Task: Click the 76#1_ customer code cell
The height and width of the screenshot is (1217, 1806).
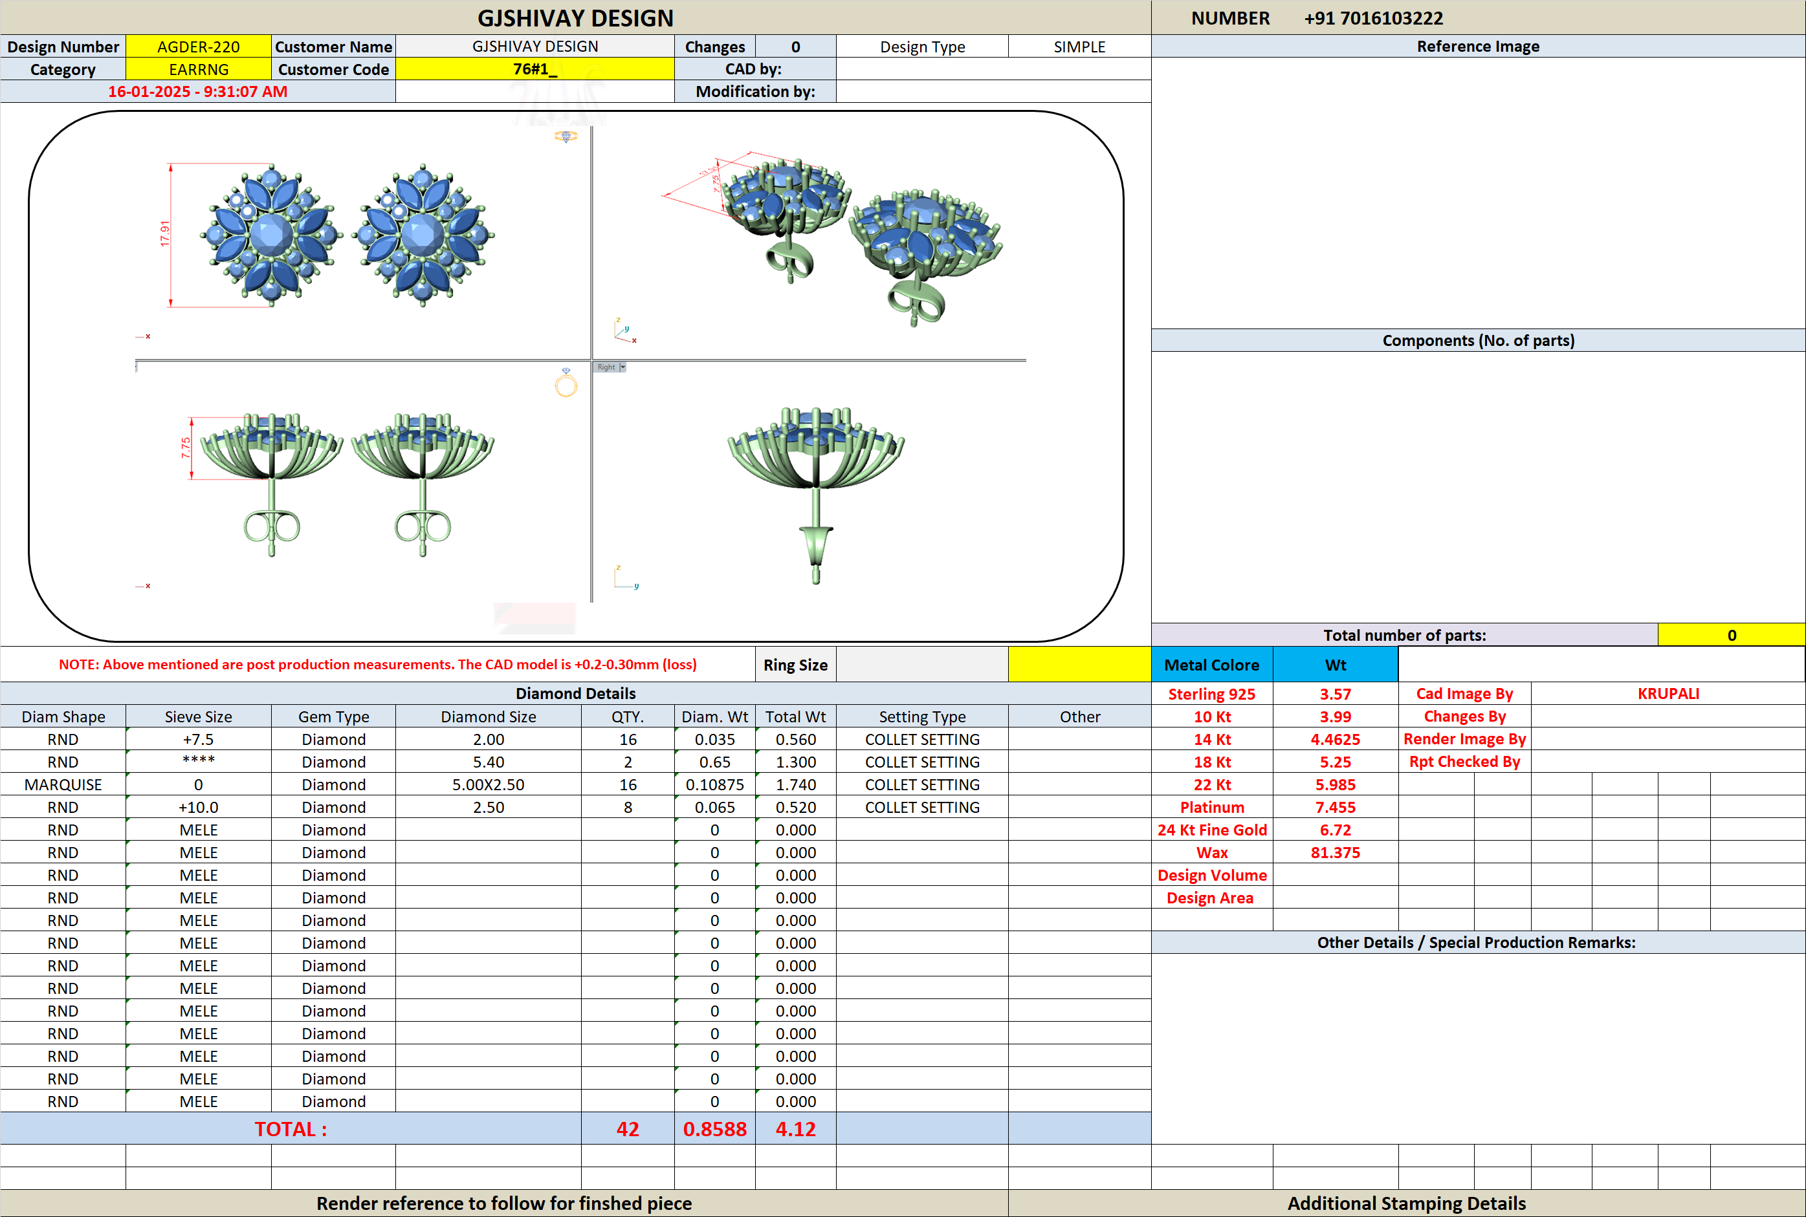Action: coord(535,69)
